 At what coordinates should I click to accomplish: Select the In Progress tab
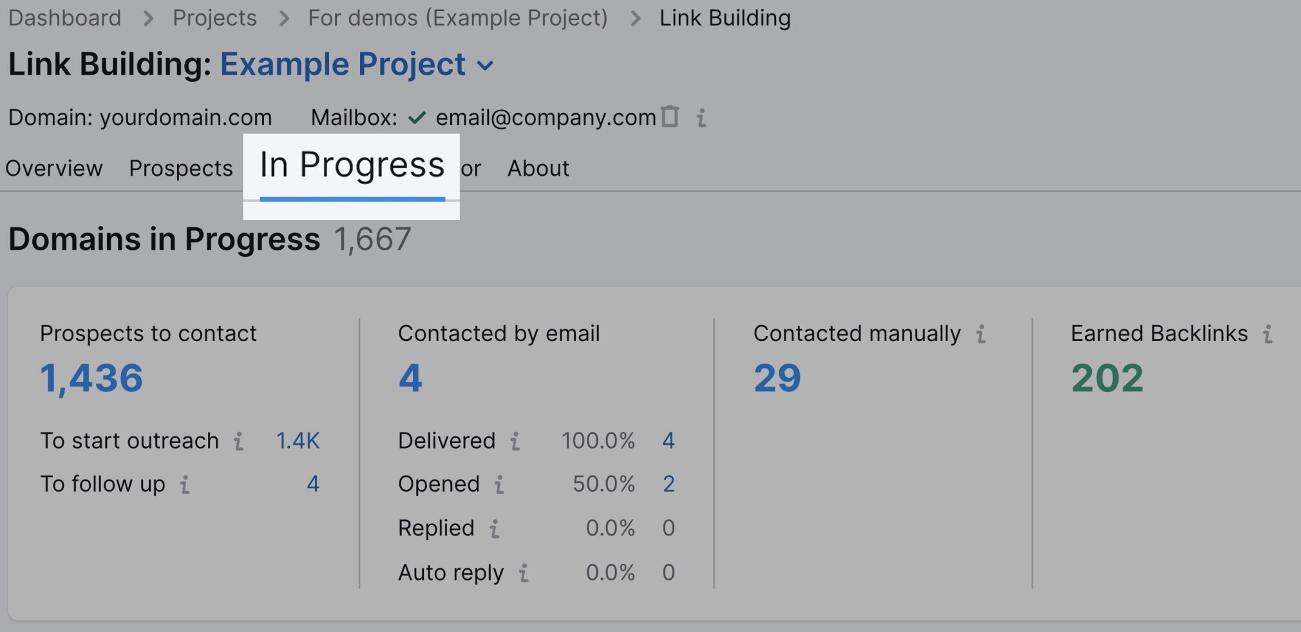pos(352,166)
